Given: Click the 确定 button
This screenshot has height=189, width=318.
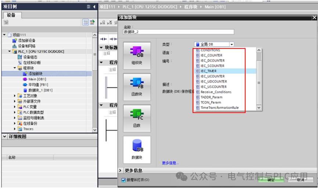Looking at the screenshot, I should tap(271, 180).
